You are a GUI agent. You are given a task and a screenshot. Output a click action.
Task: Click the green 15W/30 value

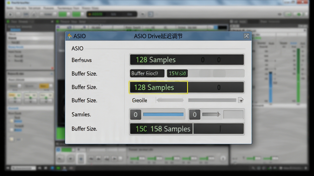pyautogui.click(x=178, y=73)
